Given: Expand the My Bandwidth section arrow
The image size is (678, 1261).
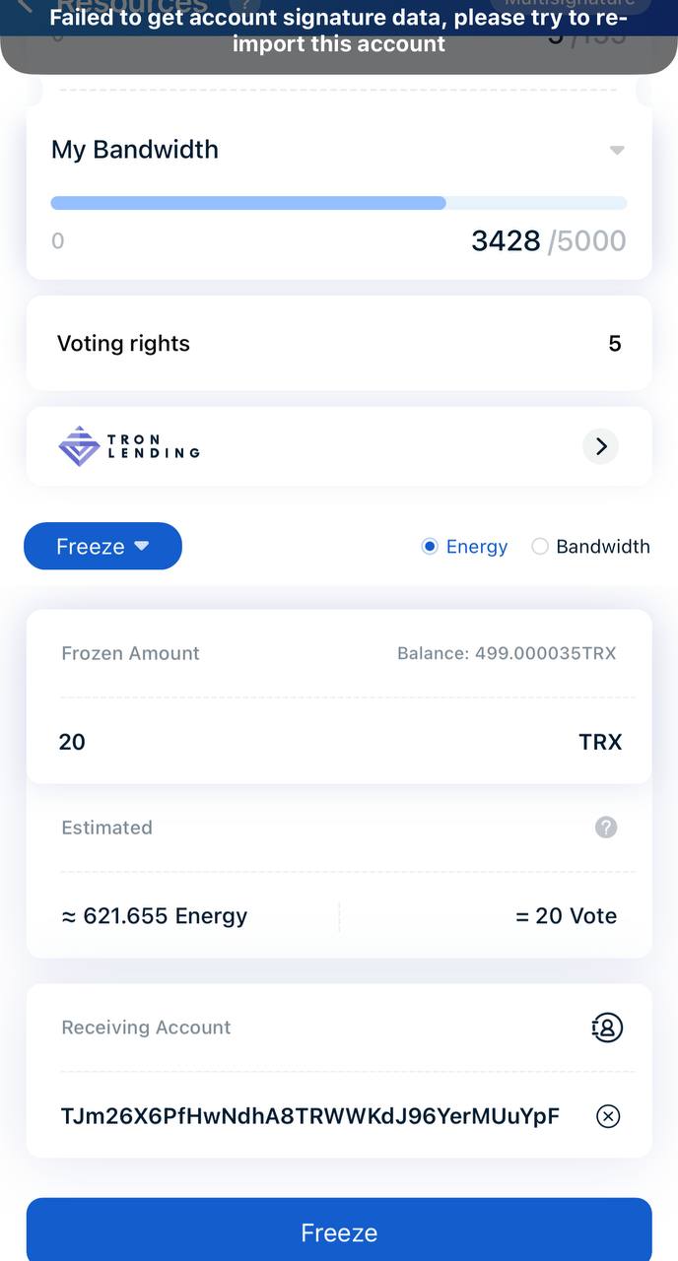Looking at the screenshot, I should [x=617, y=150].
